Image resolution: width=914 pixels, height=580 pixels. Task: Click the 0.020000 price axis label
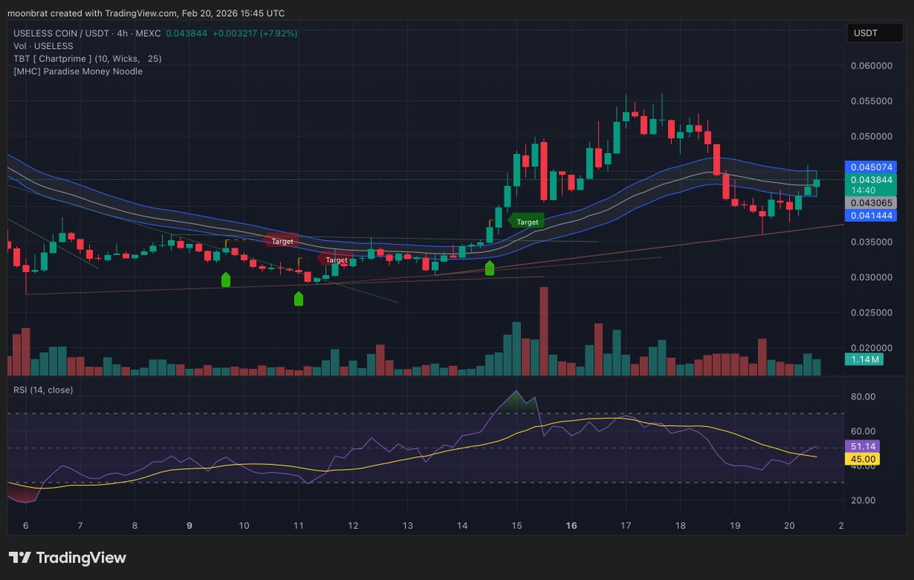871,348
